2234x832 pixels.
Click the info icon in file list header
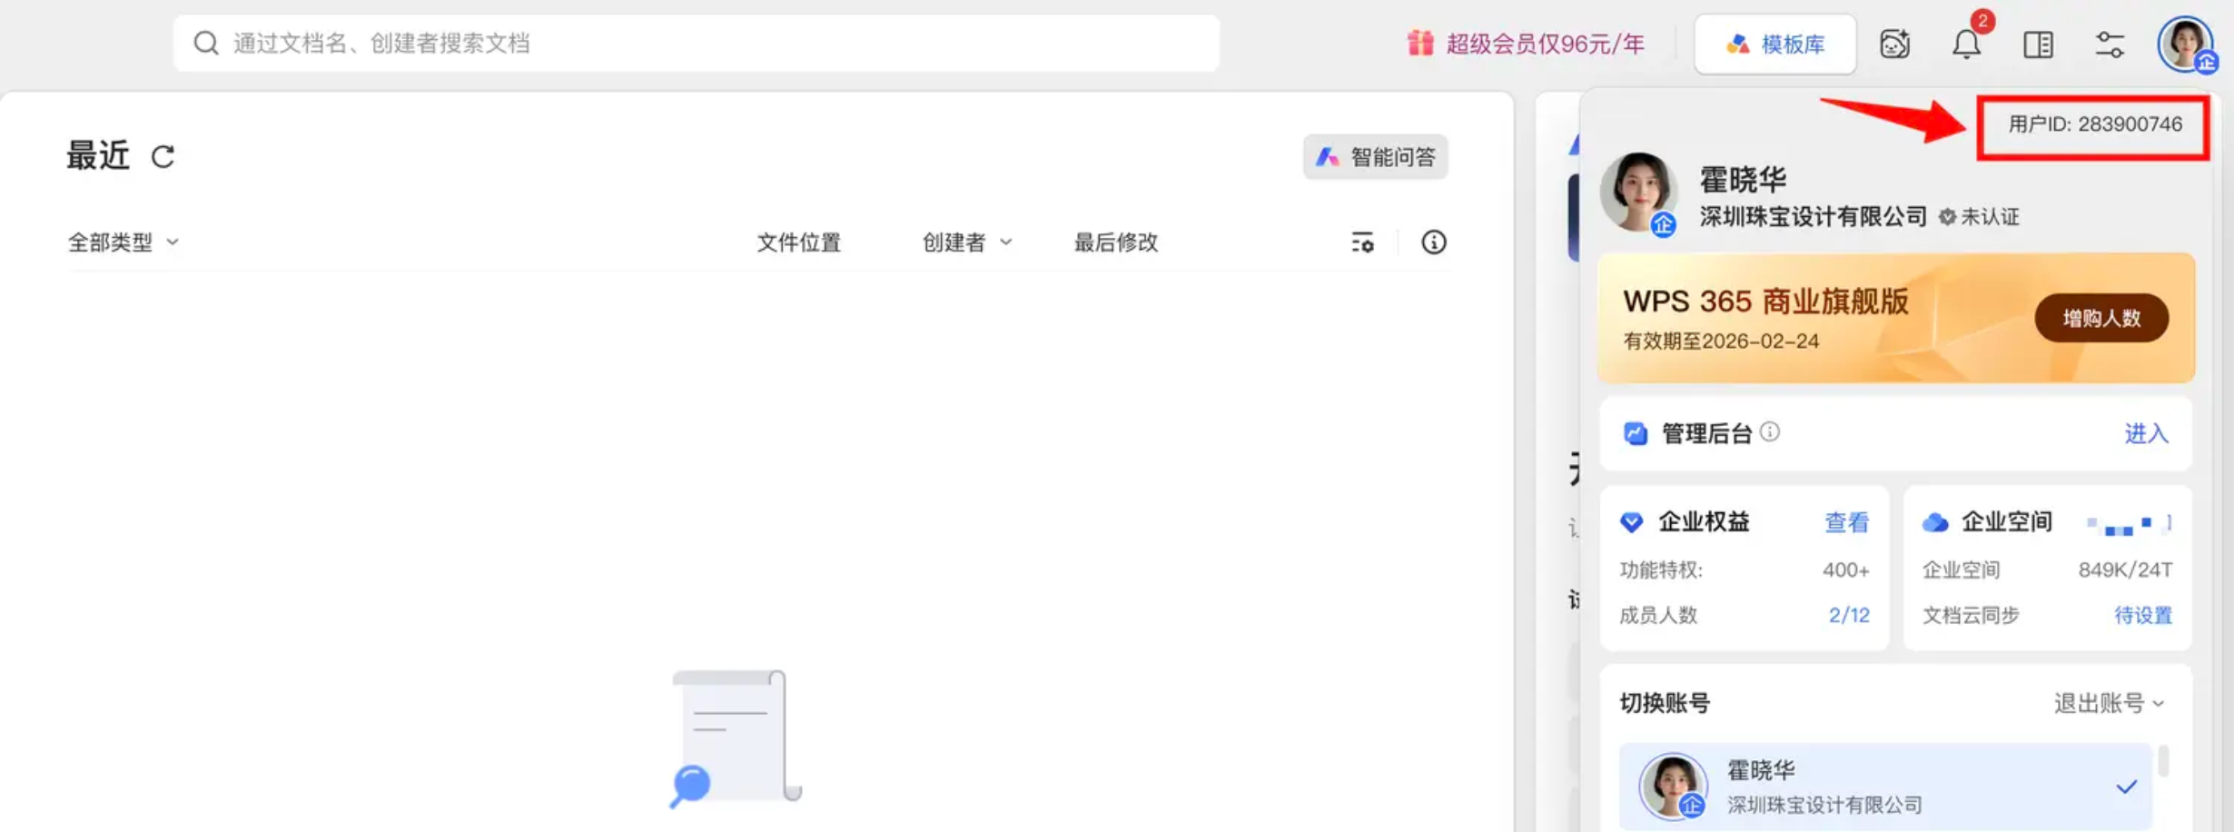(x=1433, y=243)
